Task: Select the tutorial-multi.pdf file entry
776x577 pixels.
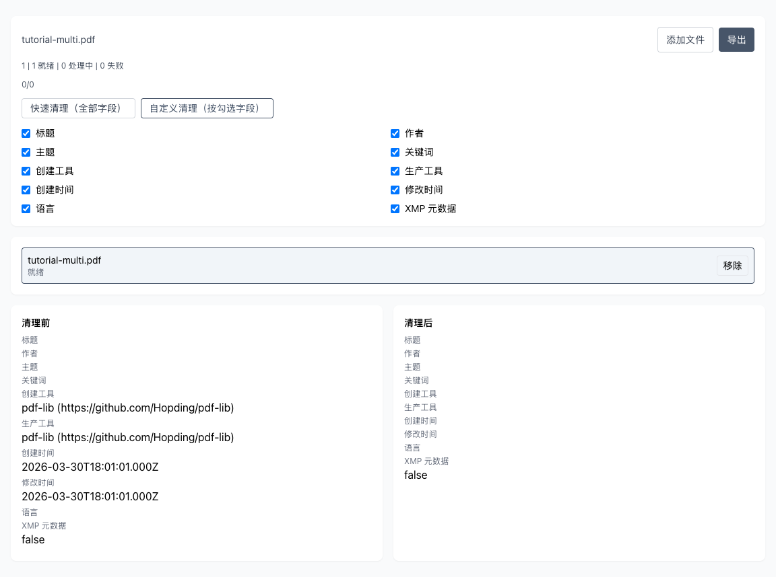Action: point(337,265)
